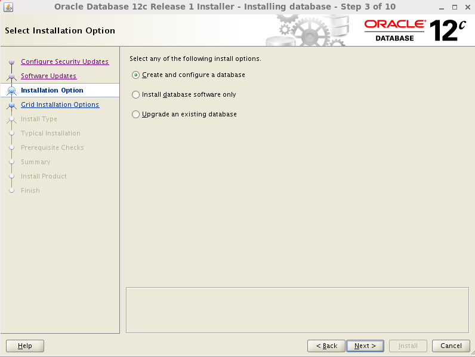Click 'Select any of the following install options' text
Screen dimensions: 475x357
195,59
